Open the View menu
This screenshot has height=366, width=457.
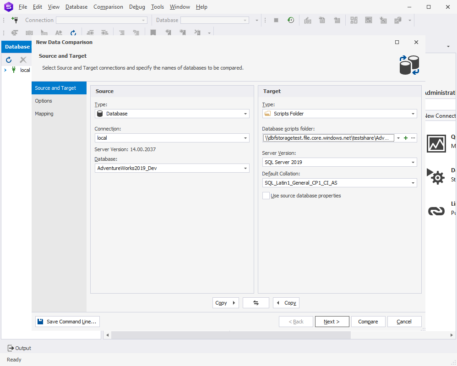coord(54,7)
